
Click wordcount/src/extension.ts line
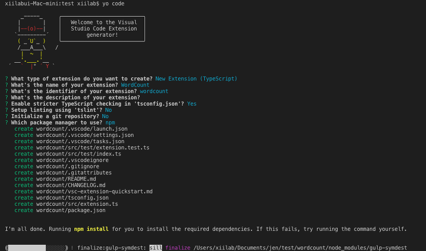66,204
